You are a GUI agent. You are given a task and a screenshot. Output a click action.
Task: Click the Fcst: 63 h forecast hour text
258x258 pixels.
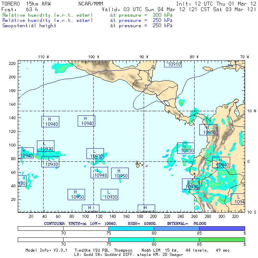20,9
